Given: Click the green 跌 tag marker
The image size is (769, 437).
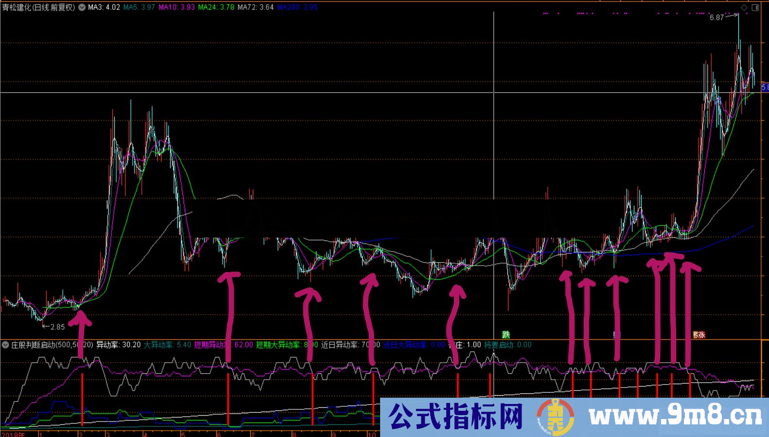Looking at the screenshot, I should click(x=506, y=335).
